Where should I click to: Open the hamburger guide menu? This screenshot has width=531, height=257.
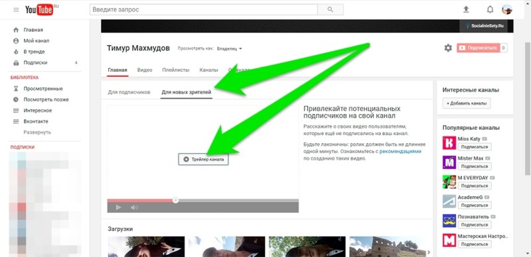16,10
